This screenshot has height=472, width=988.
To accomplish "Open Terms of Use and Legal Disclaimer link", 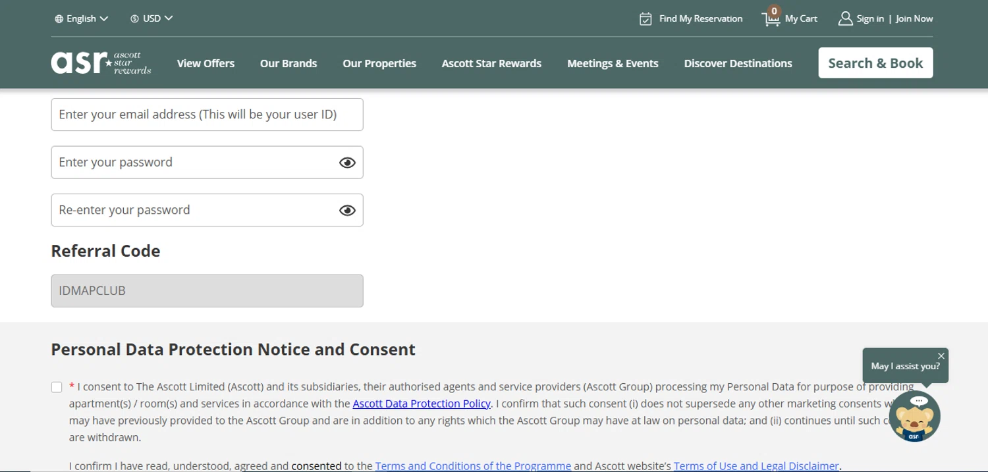I will (x=756, y=466).
